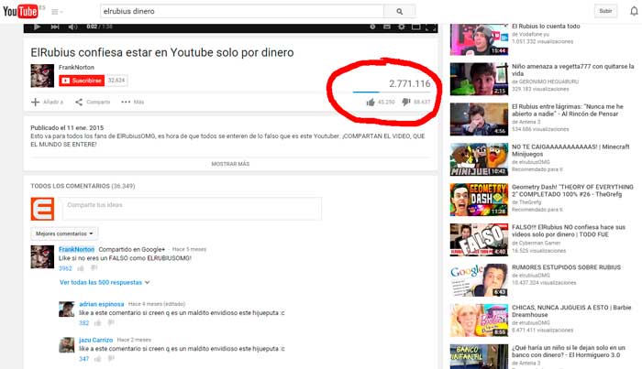Open the hamburger guide menu beside the logo
This screenshot has height=369, width=642.
click(x=56, y=12)
